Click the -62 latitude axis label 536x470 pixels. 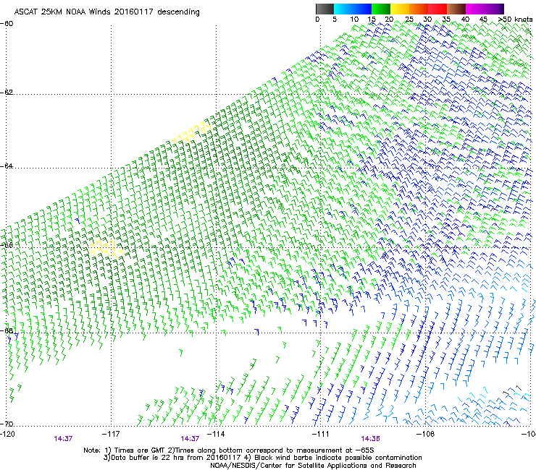[x=7, y=93]
